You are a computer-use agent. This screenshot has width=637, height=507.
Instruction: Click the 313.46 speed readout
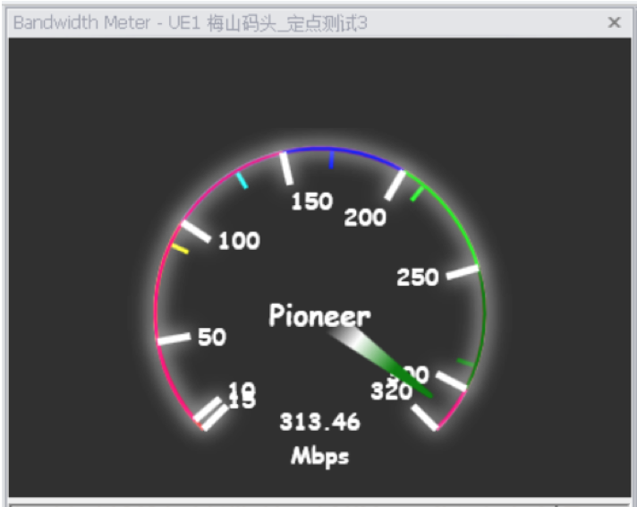[319, 422]
